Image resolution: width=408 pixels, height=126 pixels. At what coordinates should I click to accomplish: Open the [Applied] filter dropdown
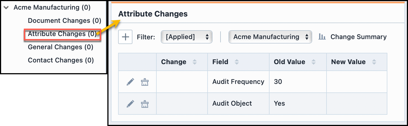(x=186, y=37)
